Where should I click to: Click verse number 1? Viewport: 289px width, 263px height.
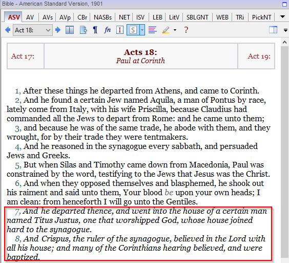click(18, 91)
